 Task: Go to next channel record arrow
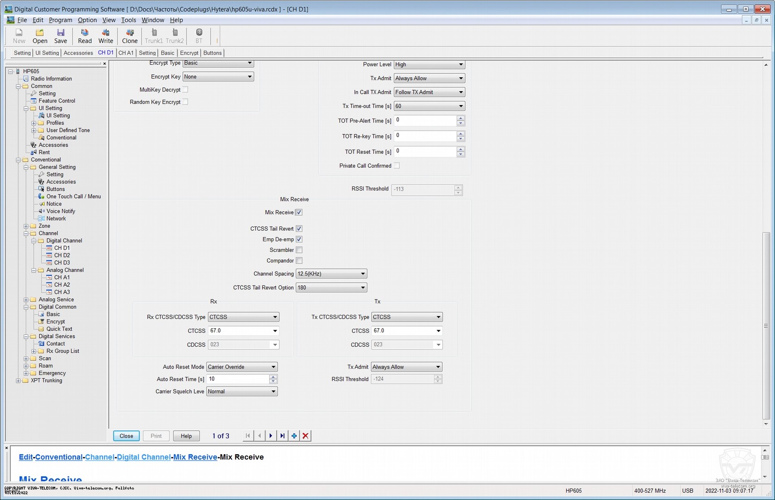coord(271,436)
